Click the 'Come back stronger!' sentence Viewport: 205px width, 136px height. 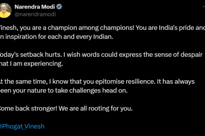coord(26,108)
